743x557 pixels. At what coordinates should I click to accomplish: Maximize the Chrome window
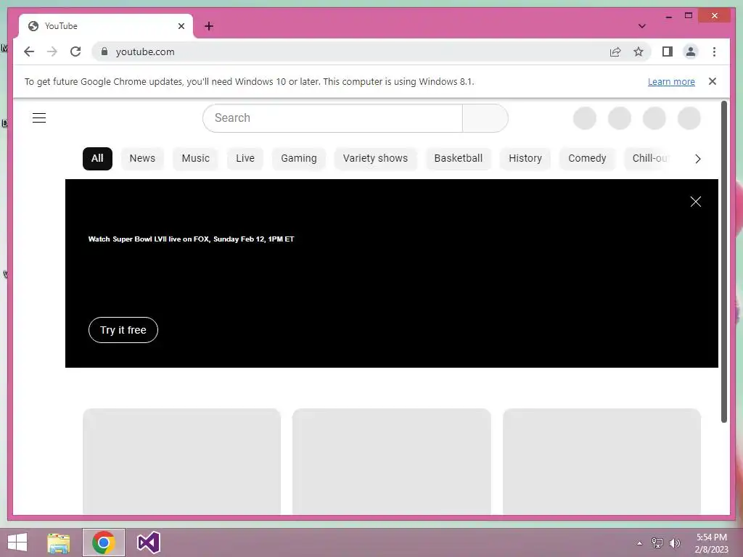(689, 16)
